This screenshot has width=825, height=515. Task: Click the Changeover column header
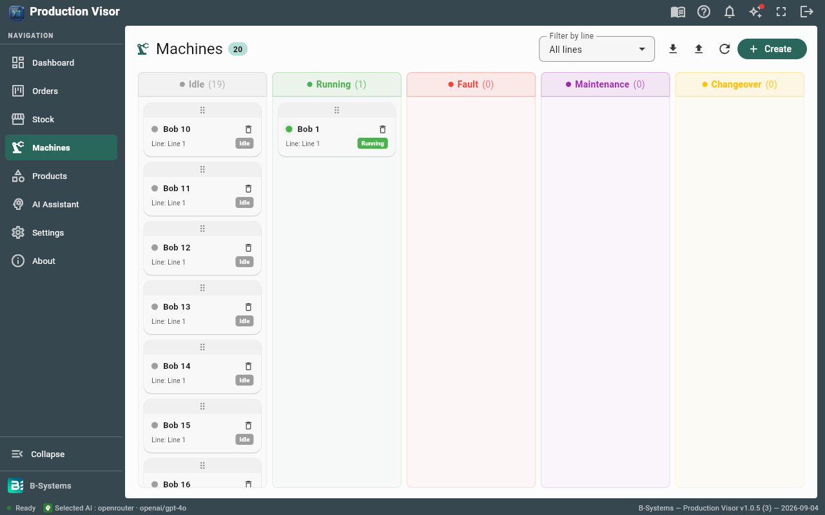[x=740, y=84]
